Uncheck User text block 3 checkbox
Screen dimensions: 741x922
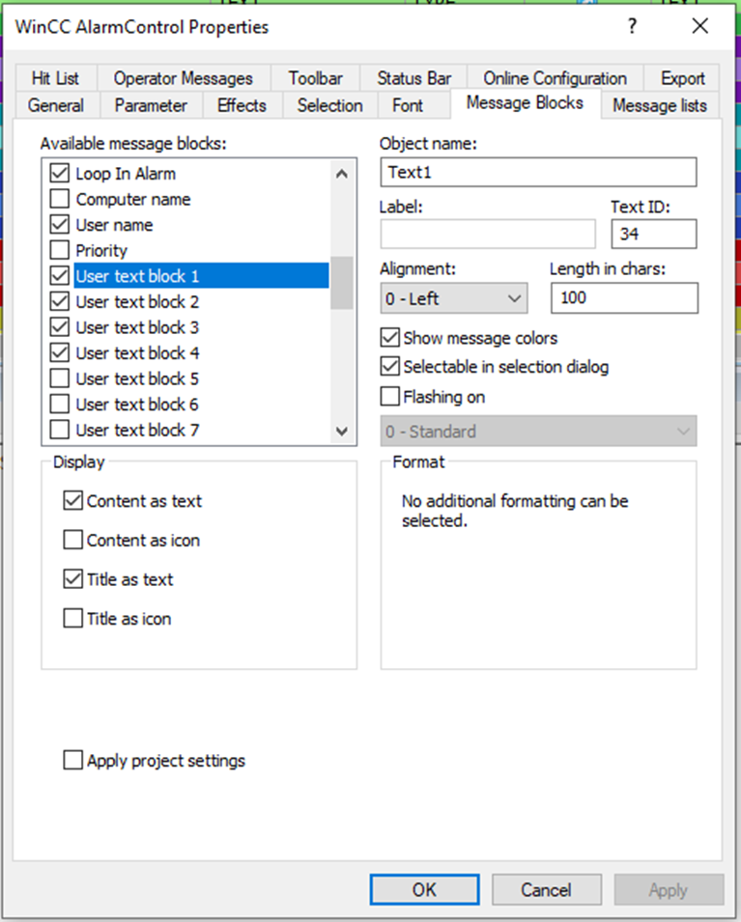pos(60,327)
